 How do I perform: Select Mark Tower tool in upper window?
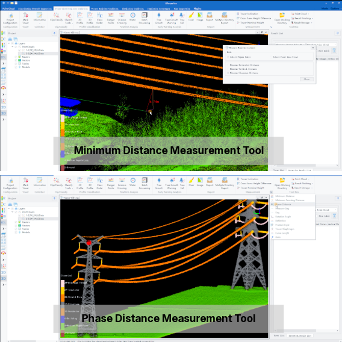click(x=25, y=18)
